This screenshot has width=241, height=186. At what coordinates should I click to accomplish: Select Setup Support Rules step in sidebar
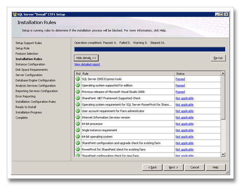pos(28,43)
